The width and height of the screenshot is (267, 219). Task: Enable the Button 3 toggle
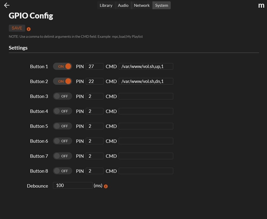coord(63,96)
